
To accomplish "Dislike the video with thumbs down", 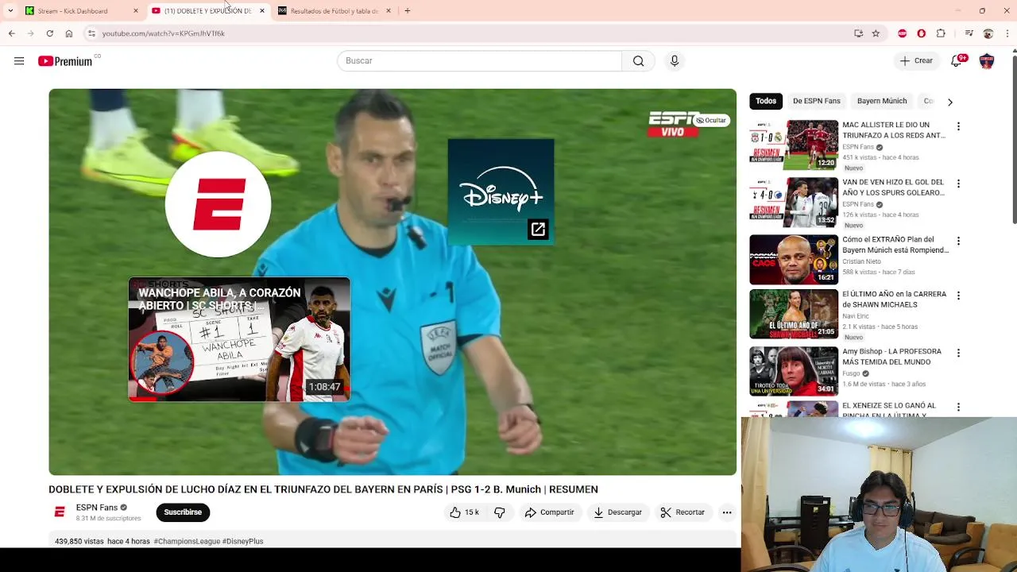I will coord(500,512).
